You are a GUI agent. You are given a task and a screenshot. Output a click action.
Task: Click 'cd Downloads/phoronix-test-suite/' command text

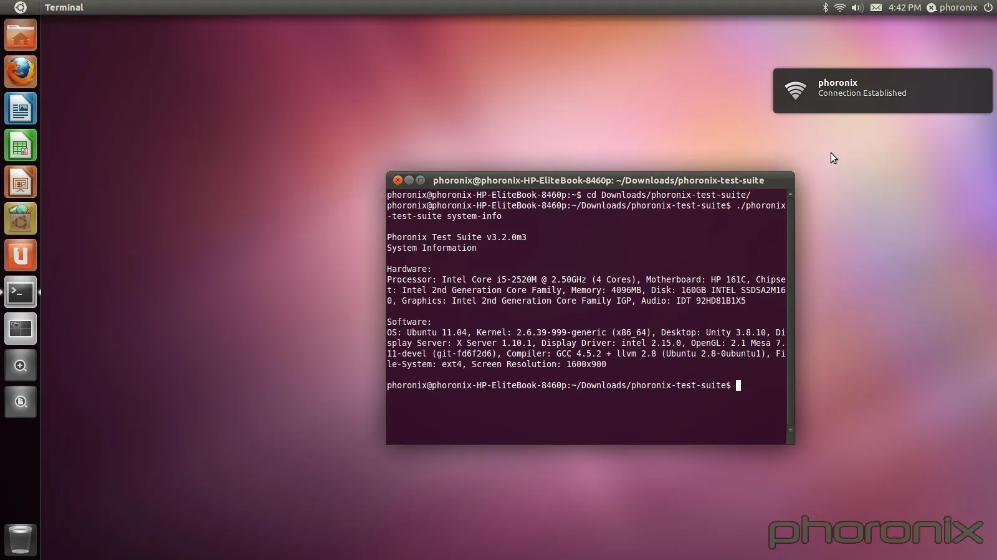[669, 195]
